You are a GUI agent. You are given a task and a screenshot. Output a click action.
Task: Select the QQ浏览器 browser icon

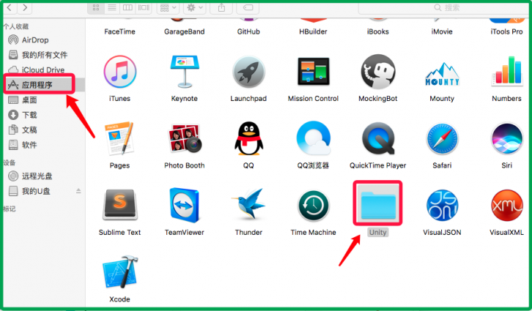pos(313,138)
